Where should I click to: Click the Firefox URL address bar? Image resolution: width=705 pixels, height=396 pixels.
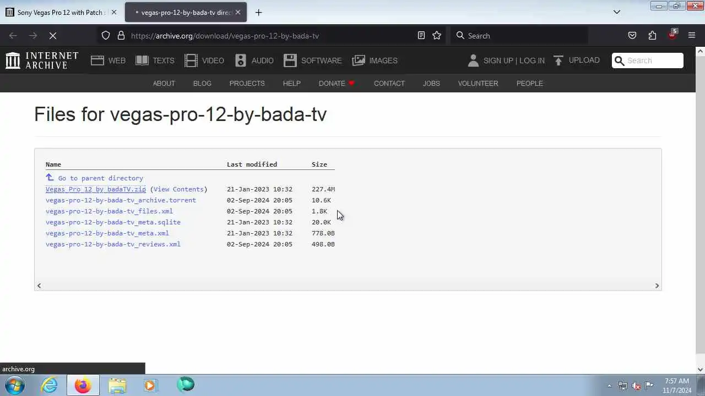click(270, 36)
